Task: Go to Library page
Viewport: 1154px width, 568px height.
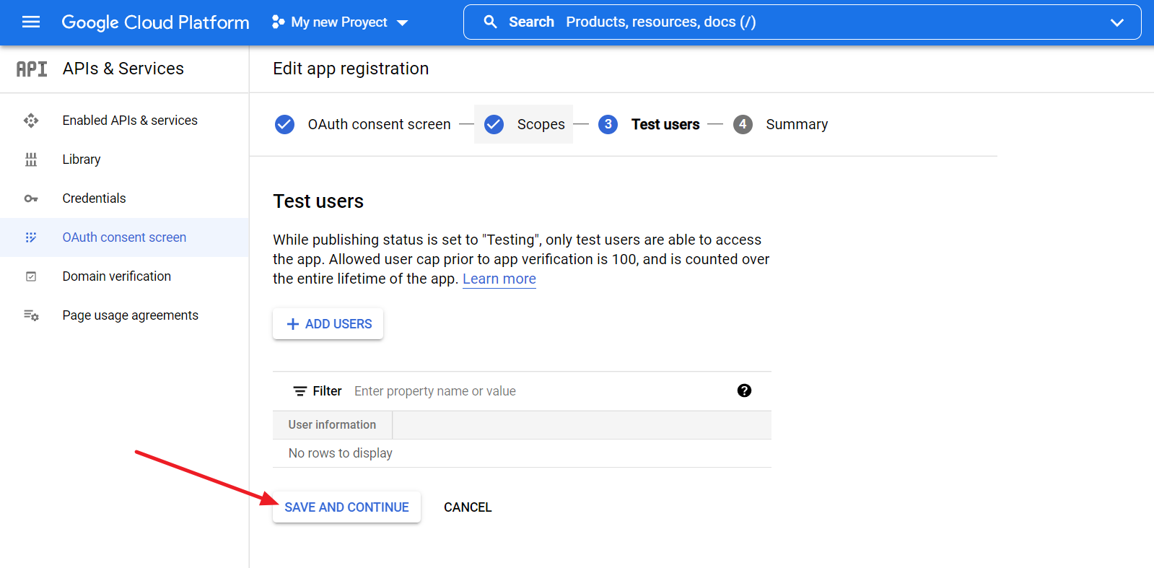Action: [x=82, y=160]
